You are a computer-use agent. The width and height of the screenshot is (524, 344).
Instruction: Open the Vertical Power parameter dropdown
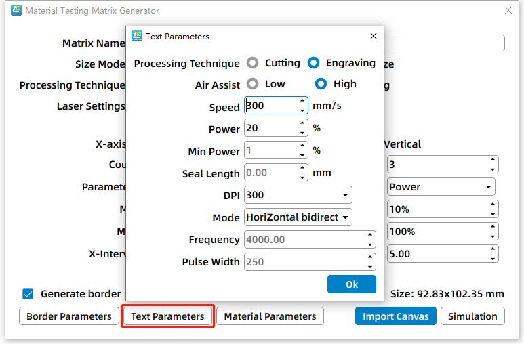pyautogui.click(x=441, y=187)
